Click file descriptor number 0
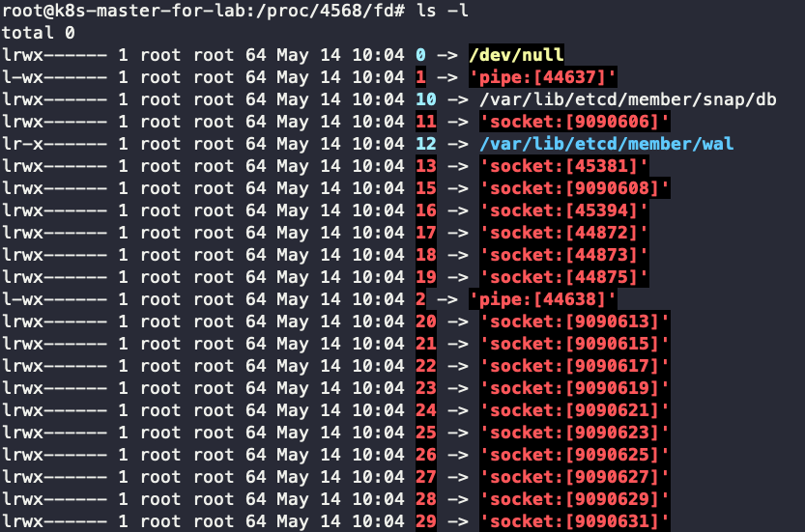Image resolution: width=805 pixels, height=532 pixels. (420, 54)
